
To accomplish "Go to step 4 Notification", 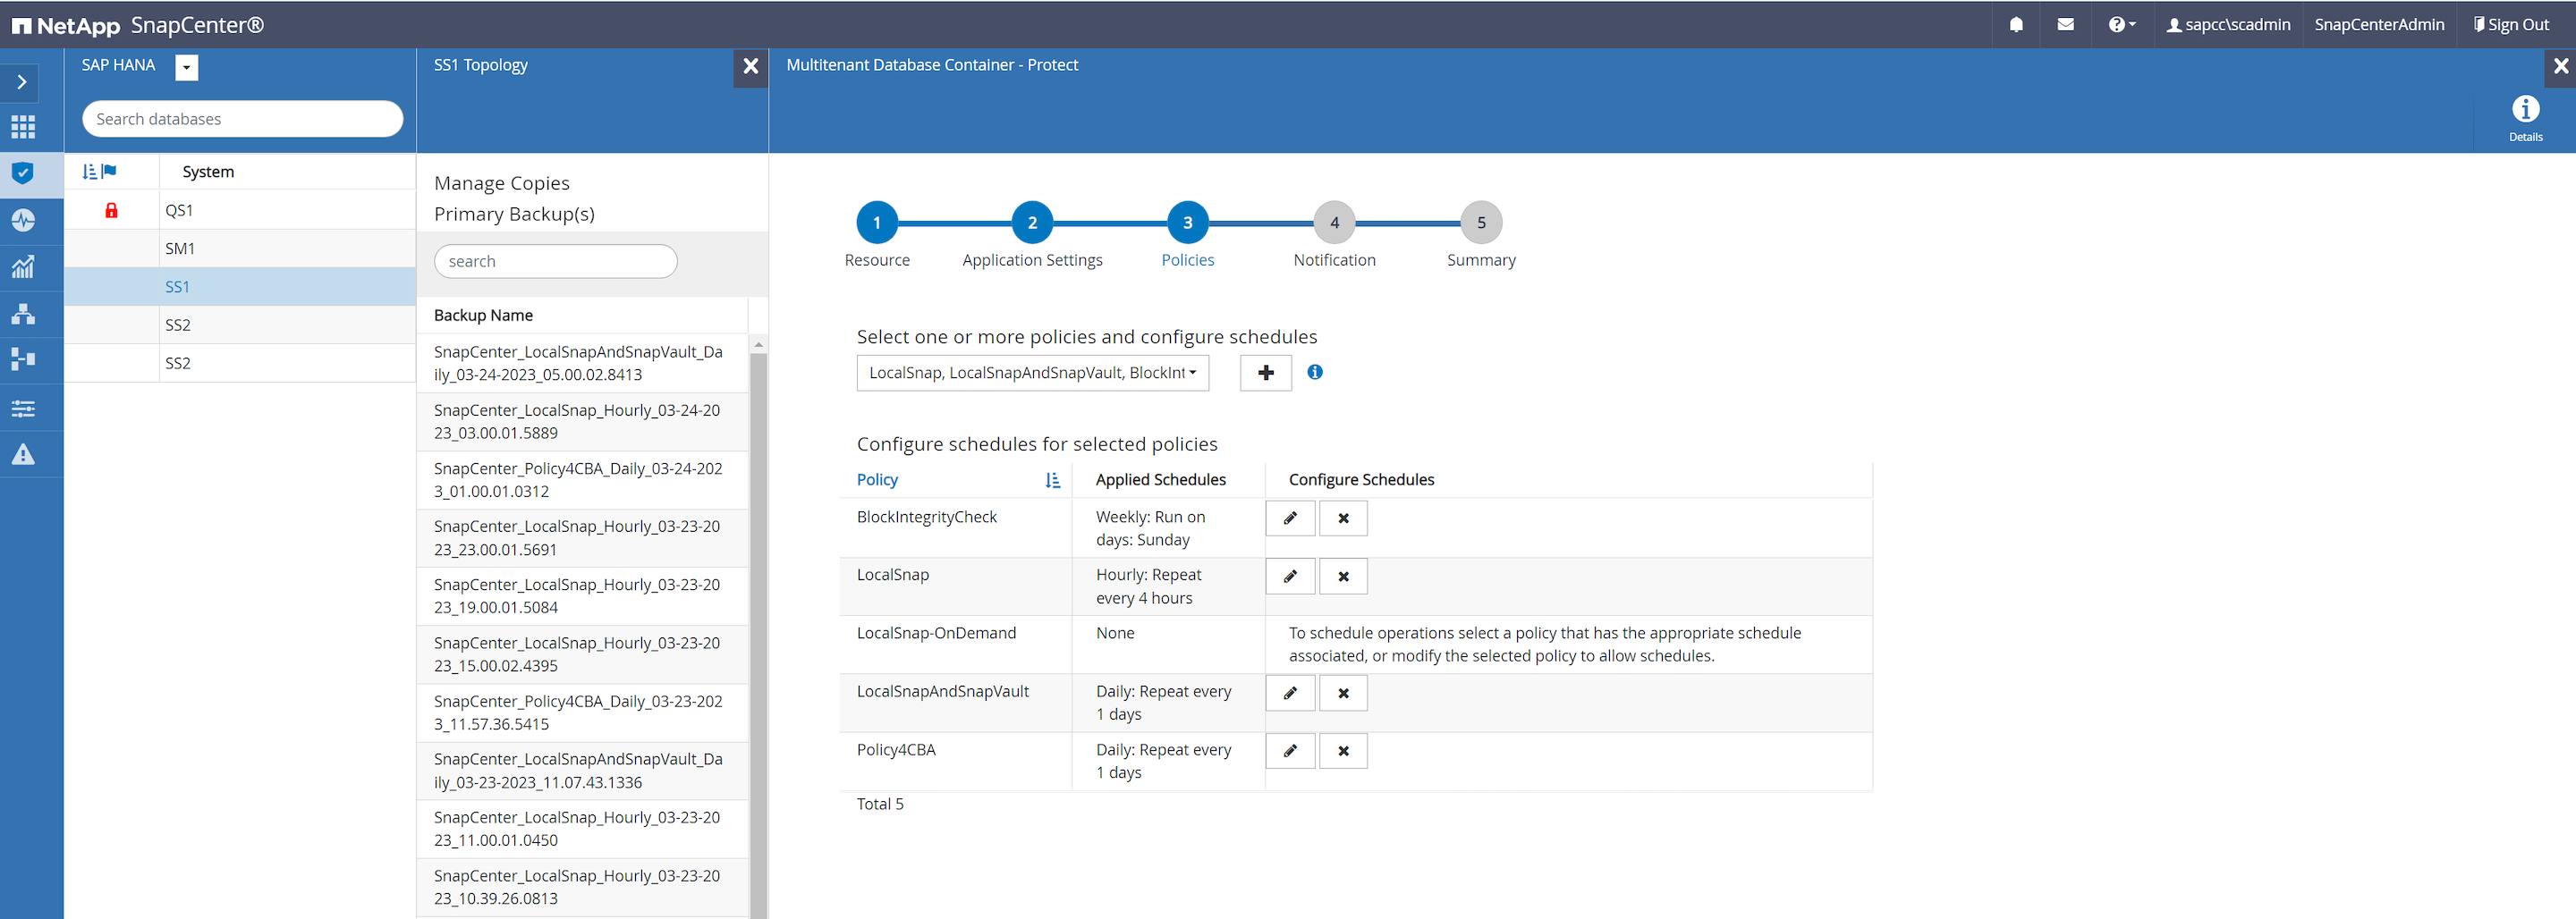I will (x=1333, y=223).
